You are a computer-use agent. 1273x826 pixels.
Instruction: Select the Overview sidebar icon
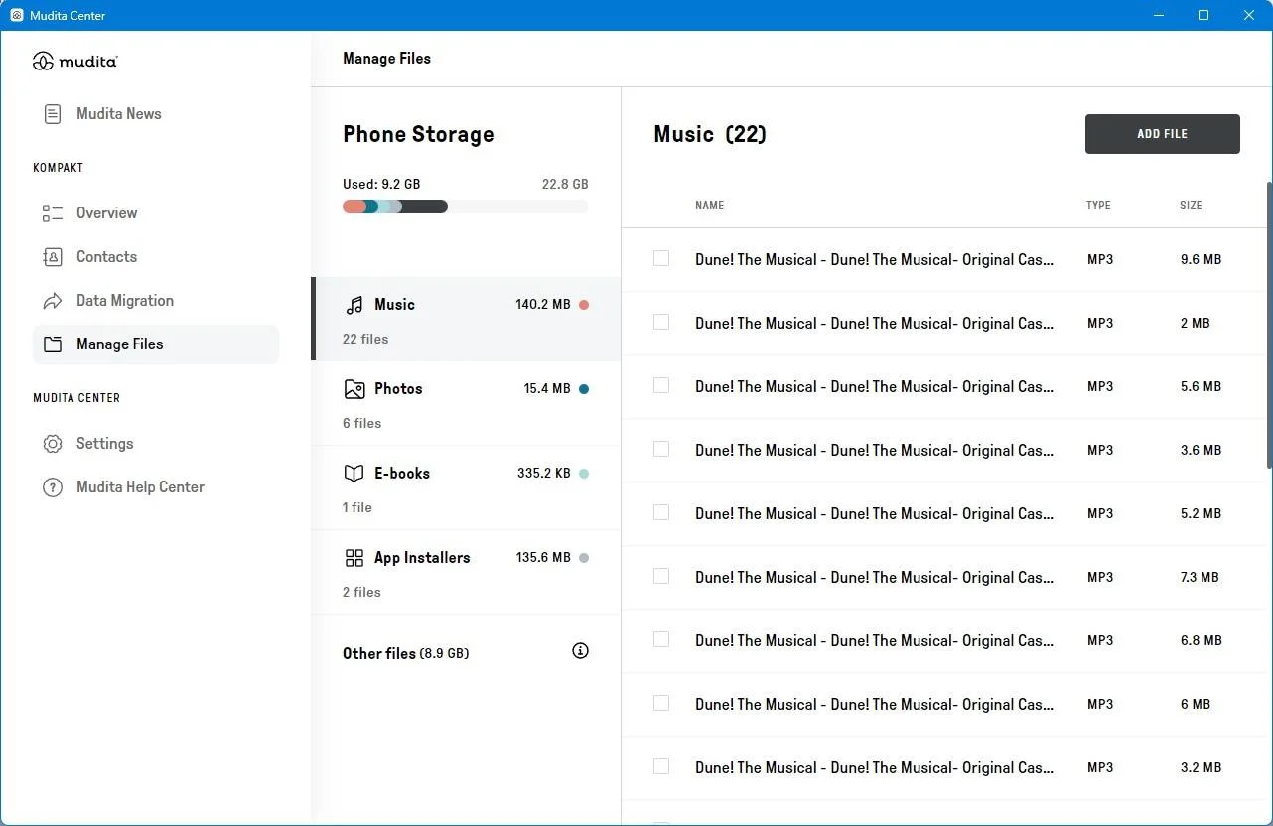[x=52, y=212]
